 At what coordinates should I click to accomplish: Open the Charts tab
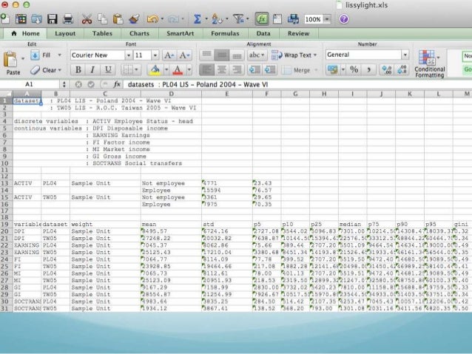click(139, 33)
